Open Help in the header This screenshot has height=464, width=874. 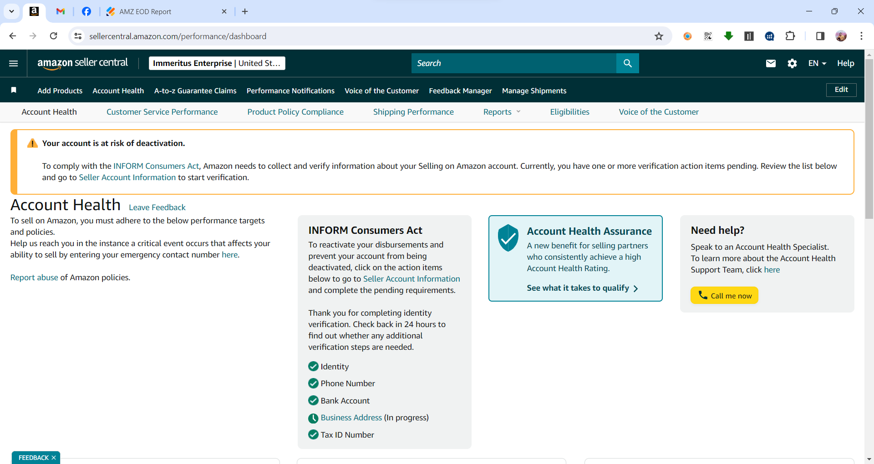845,63
